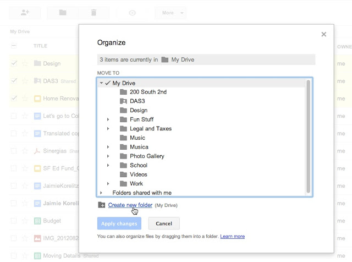352x262 pixels.
Task: Open the More dropdown menu
Action: [170, 12]
